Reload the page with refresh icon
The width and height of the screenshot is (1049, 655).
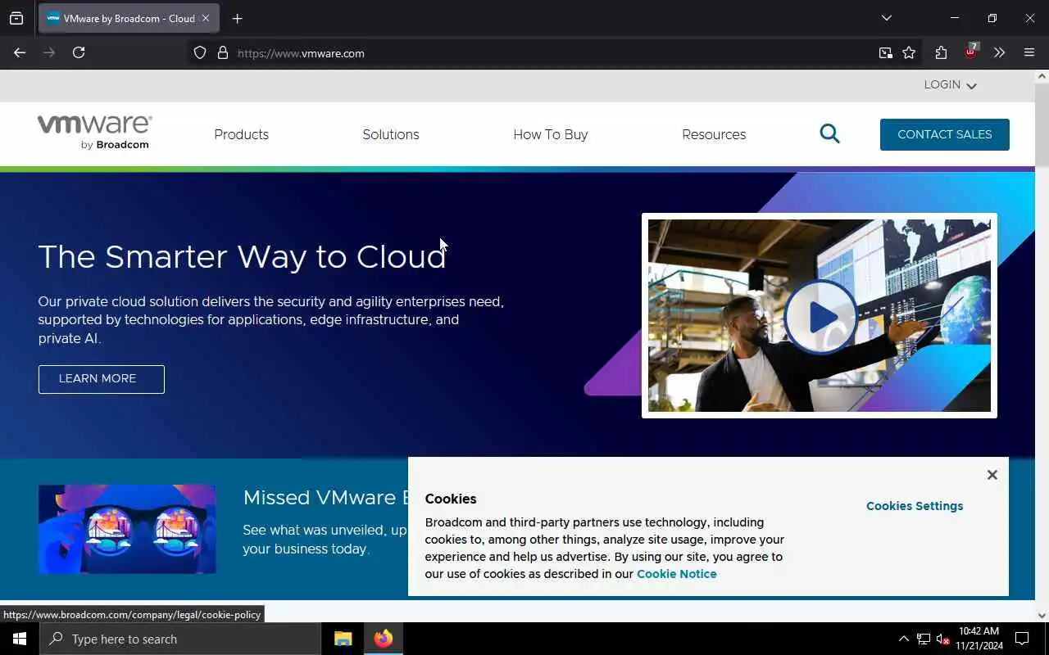pyautogui.click(x=79, y=52)
